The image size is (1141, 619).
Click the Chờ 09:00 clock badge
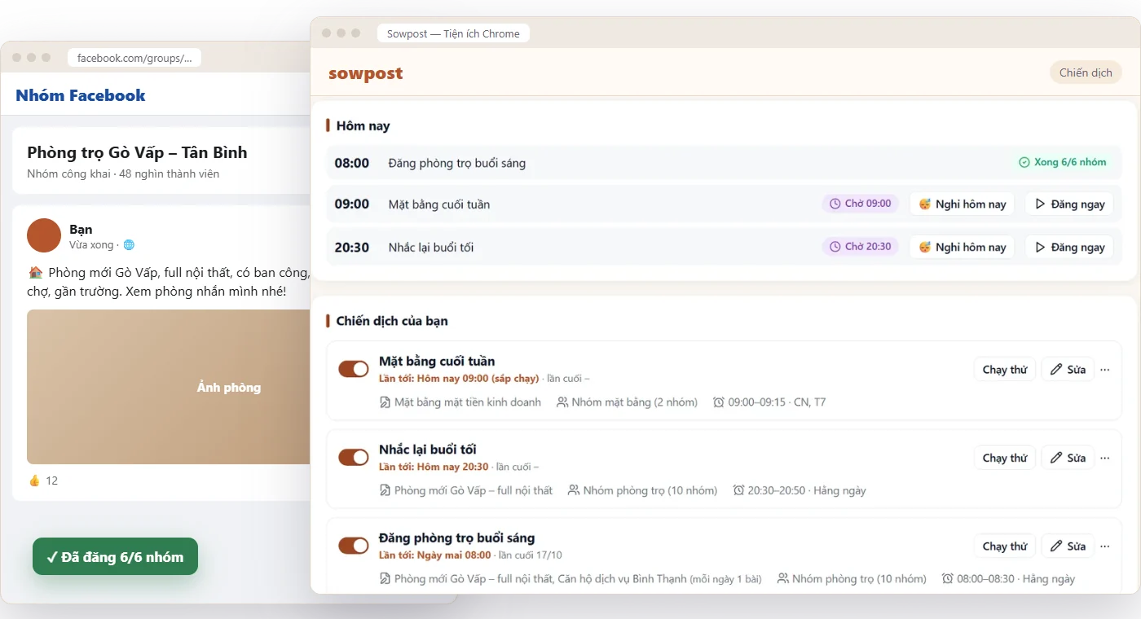click(860, 204)
